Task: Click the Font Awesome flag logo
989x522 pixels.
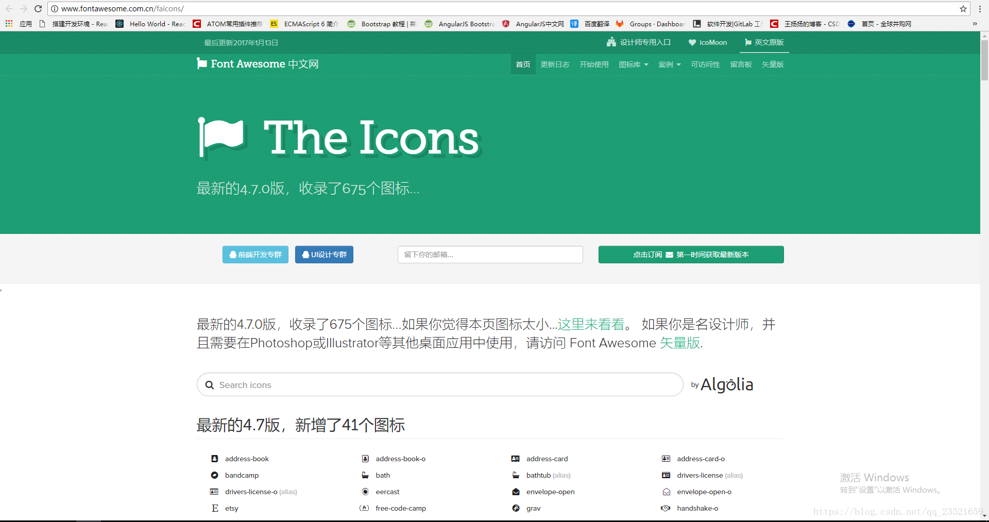Action: 201,64
